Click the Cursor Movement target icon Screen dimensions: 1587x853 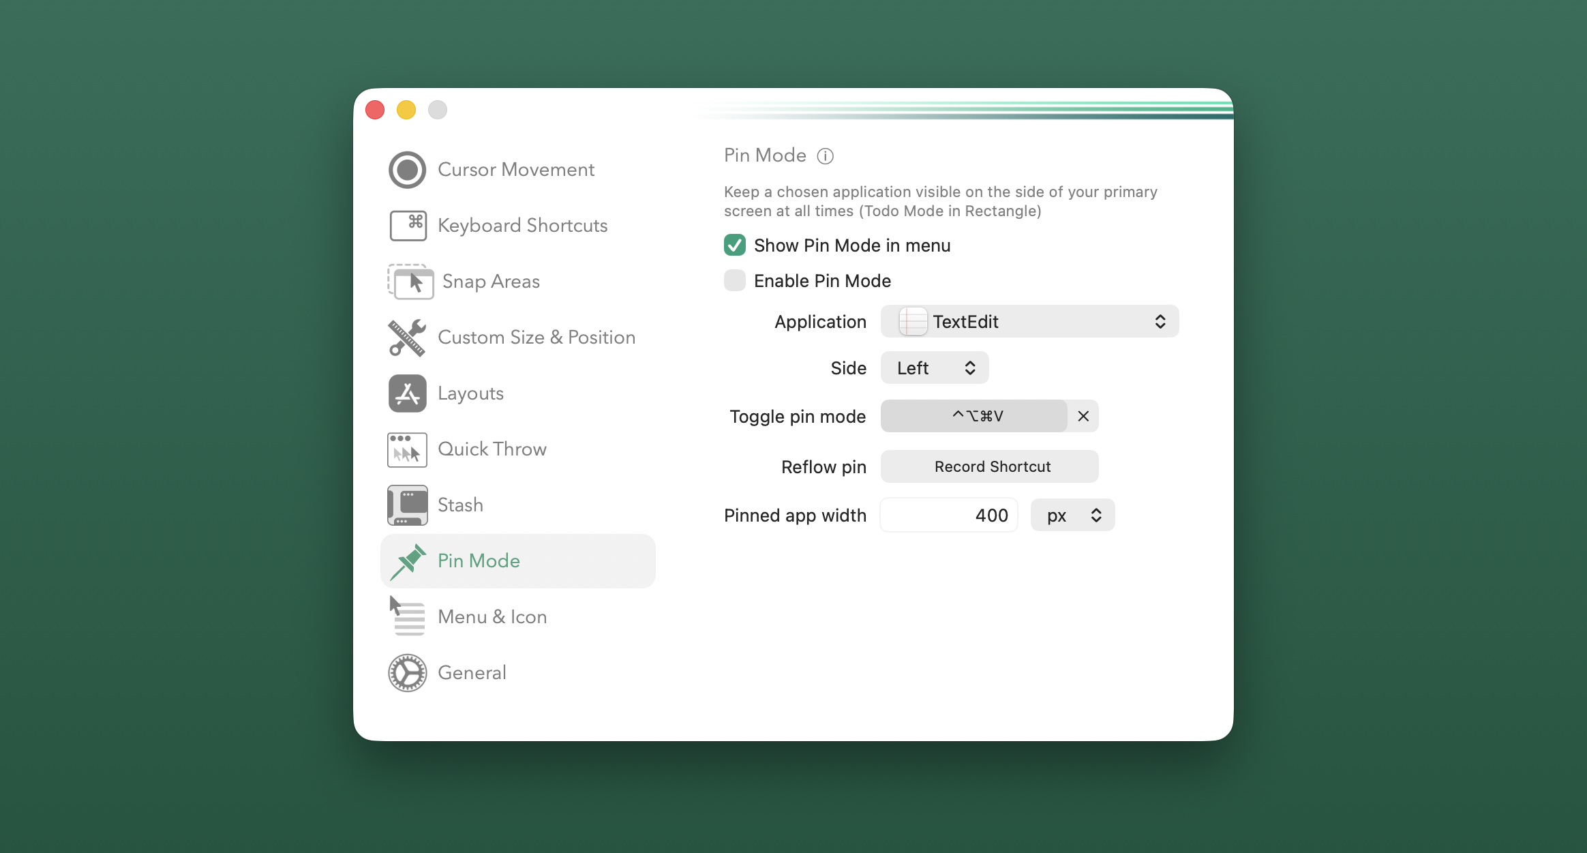tap(408, 170)
